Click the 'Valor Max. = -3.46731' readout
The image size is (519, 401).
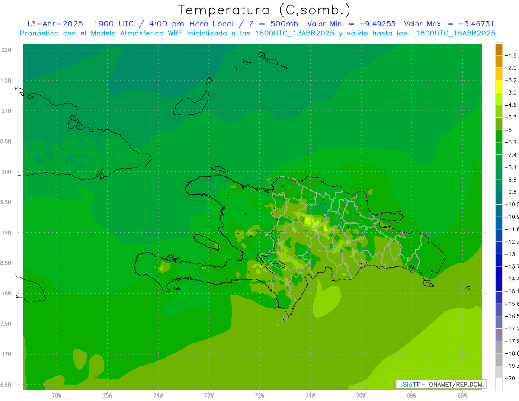449,24
